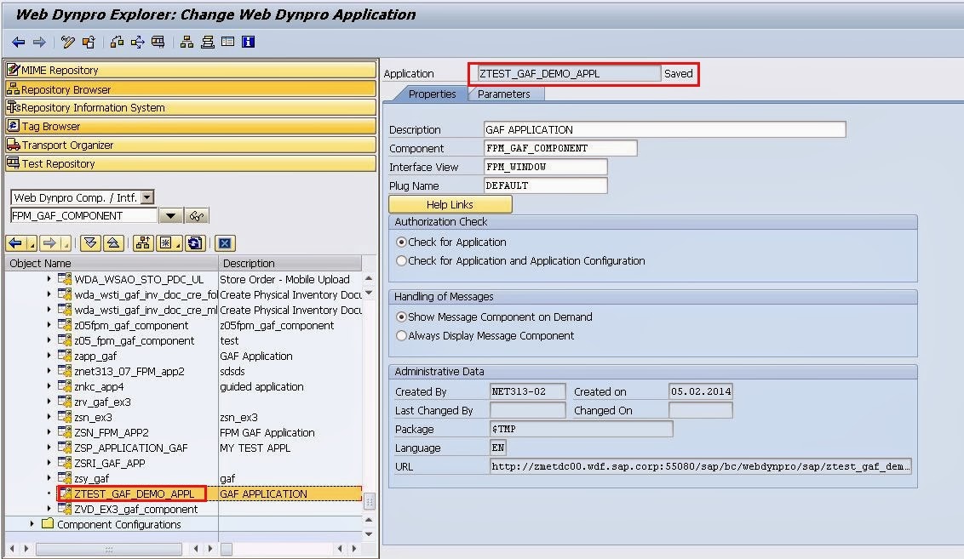Open the Web Dynpro Comp. / Intf. dropdown

147,197
